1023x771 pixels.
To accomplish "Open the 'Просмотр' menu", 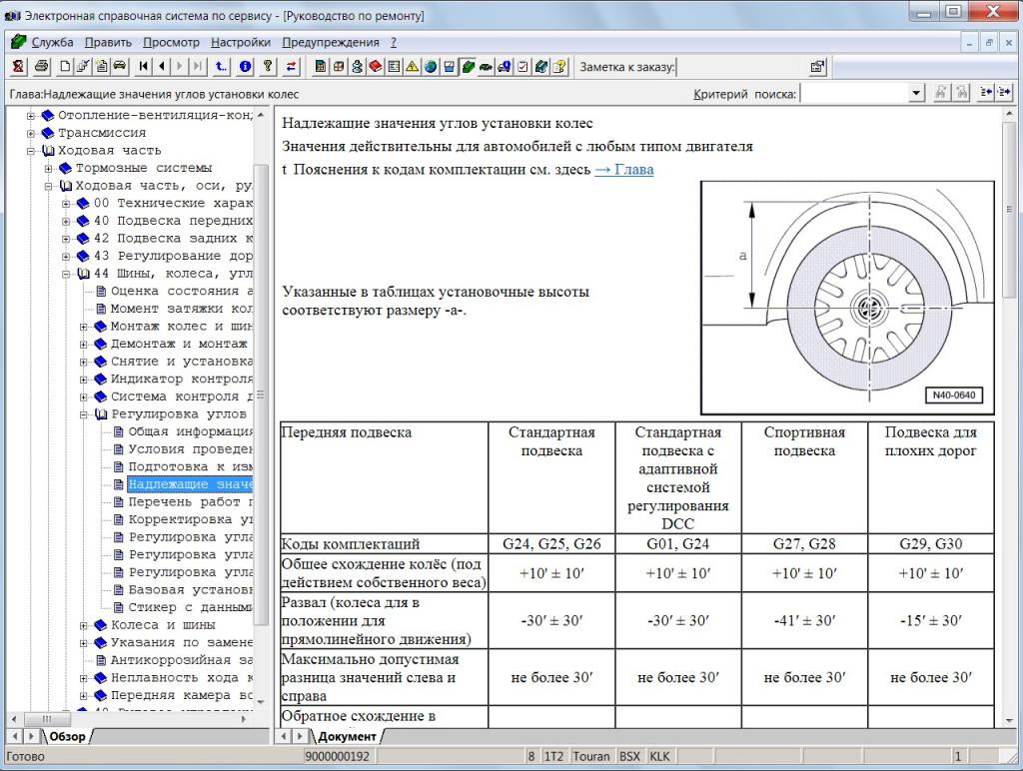I will coord(171,42).
